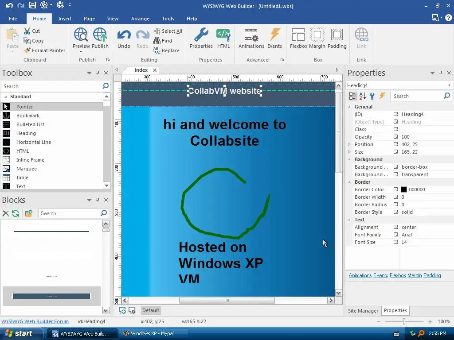
Task: Toggle the checkbox next to Font Size
Action: (x=395, y=242)
